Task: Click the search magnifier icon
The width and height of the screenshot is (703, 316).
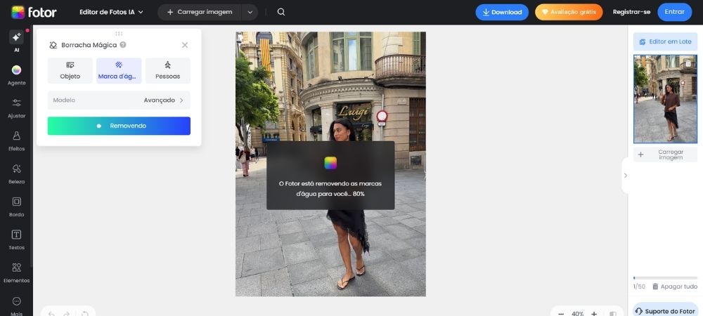Action: (x=281, y=12)
